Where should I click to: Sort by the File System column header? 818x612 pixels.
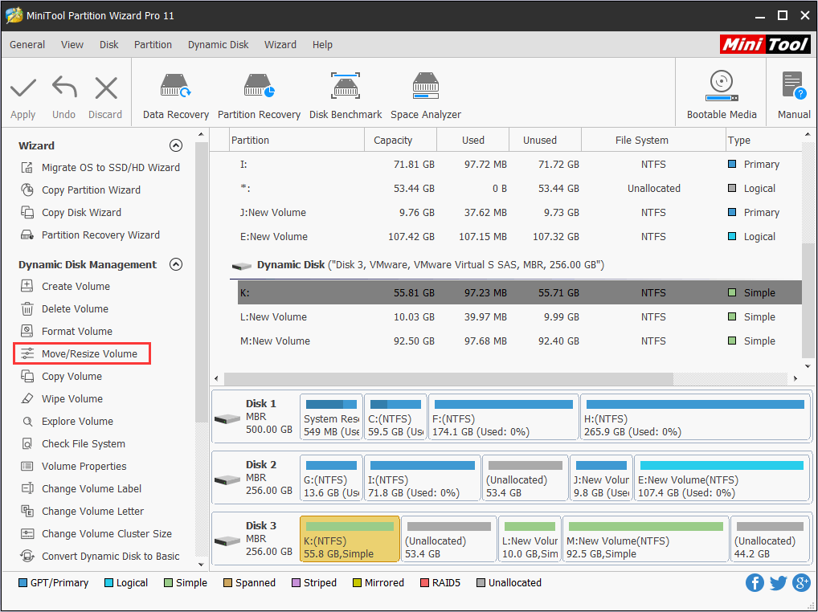pyautogui.click(x=653, y=141)
